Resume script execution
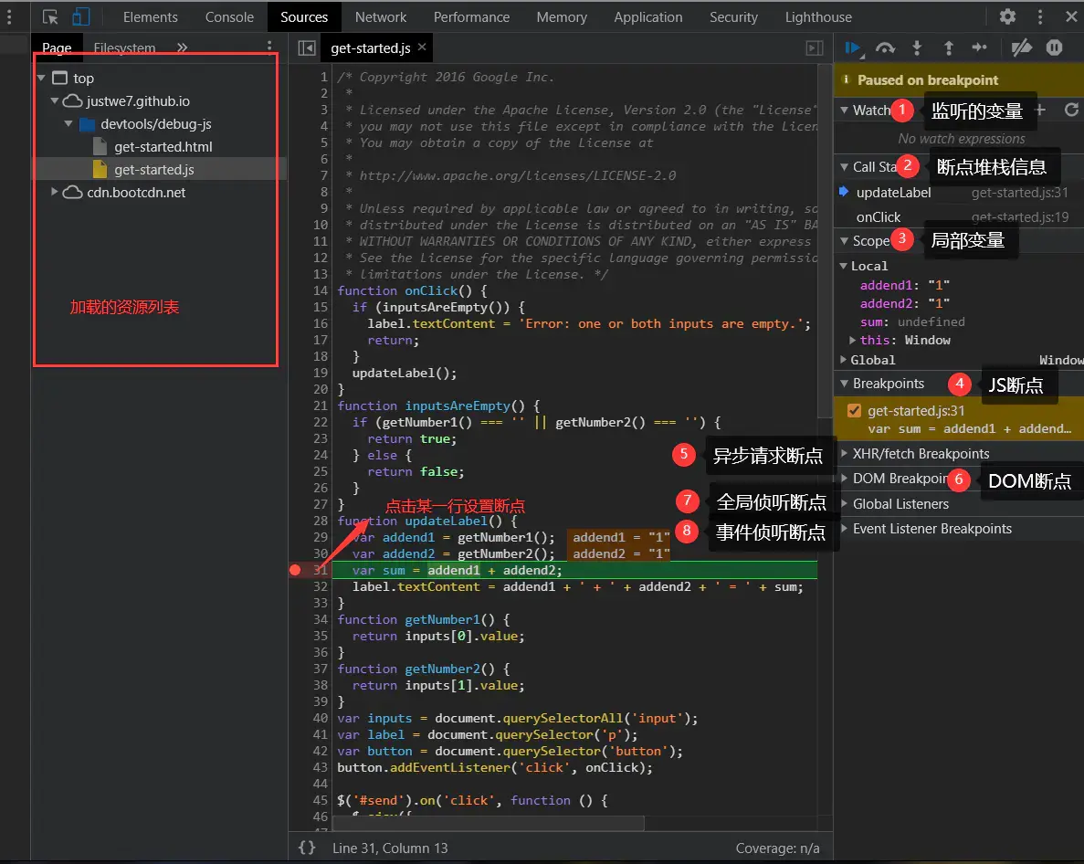 point(852,47)
